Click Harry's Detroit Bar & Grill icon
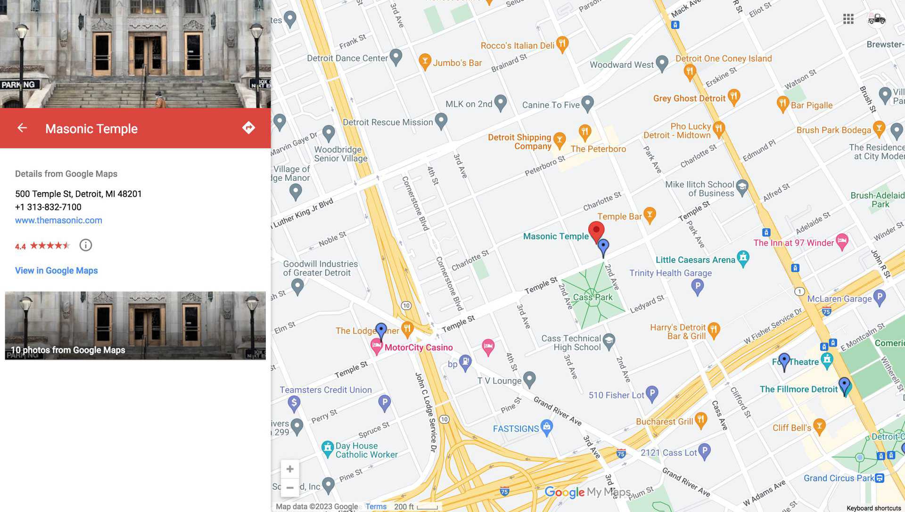 [x=714, y=330]
